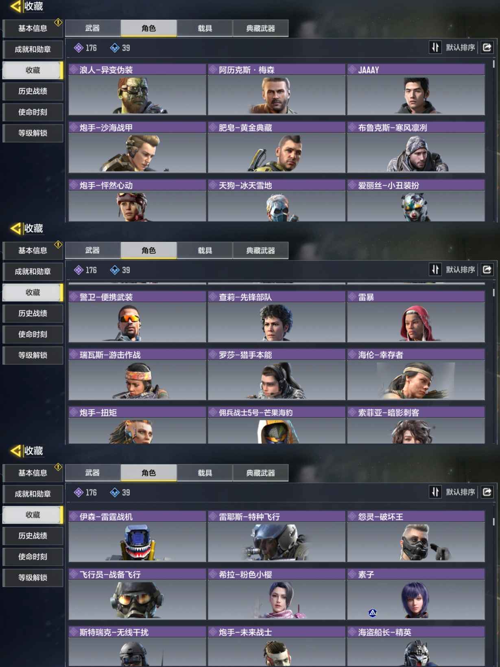Select the 布鲁克斯-寒风凛冽 character card
The height and width of the screenshot is (667, 500).
(416, 147)
